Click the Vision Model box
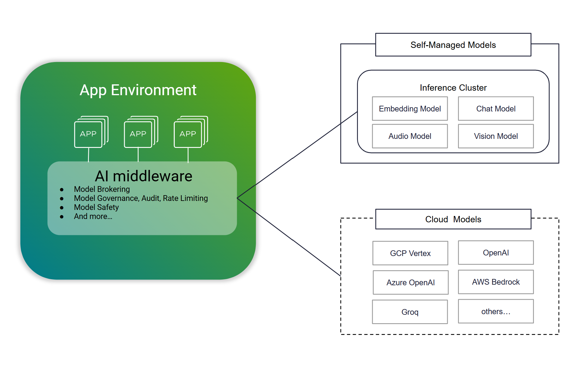The width and height of the screenshot is (583, 372). (496, 136)
